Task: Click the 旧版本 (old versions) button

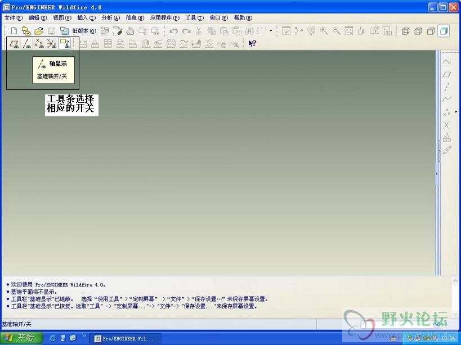Action: 84,30
